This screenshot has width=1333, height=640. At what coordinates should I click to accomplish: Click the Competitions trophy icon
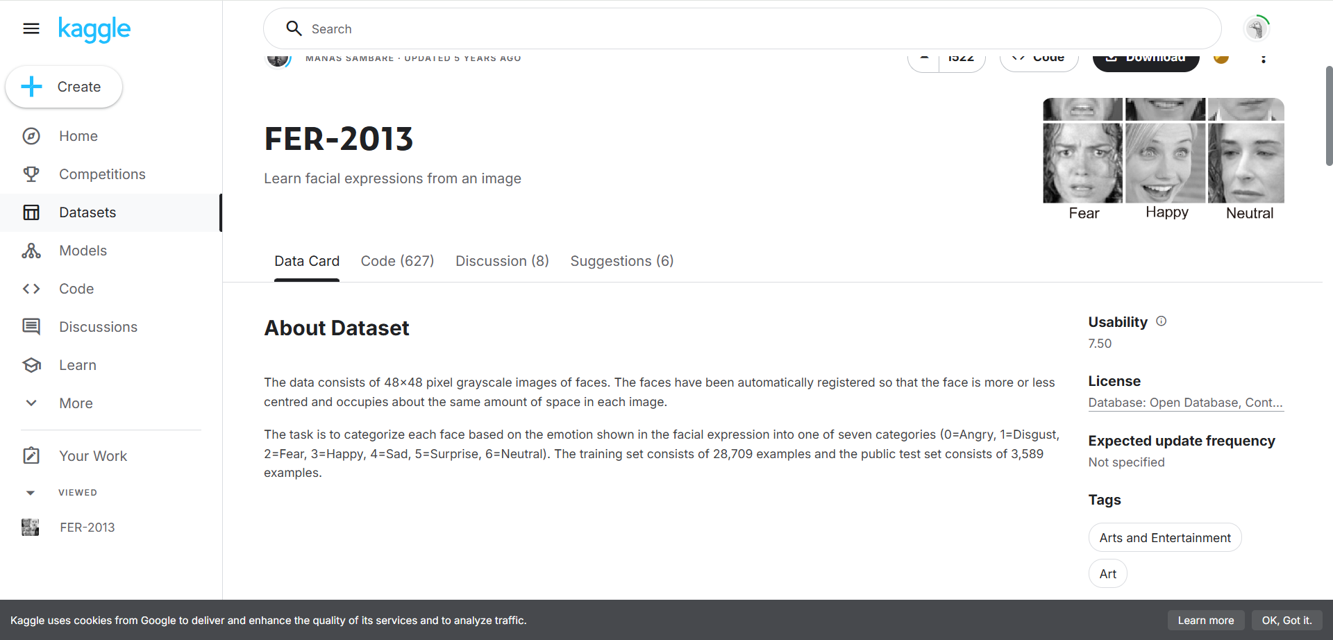(31, 174)
